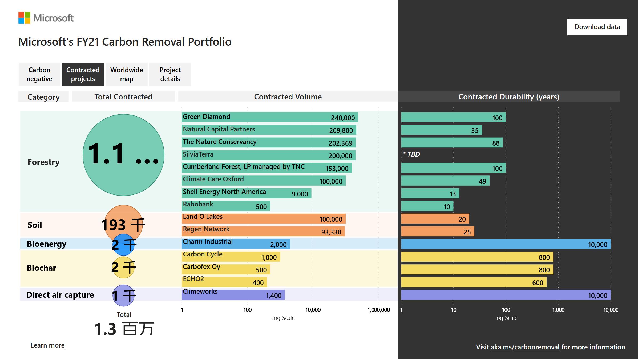Click the ECHO2 volume bar
This screenshot has height=359, width=638.
pyautogui.click(x=224, y=282)
